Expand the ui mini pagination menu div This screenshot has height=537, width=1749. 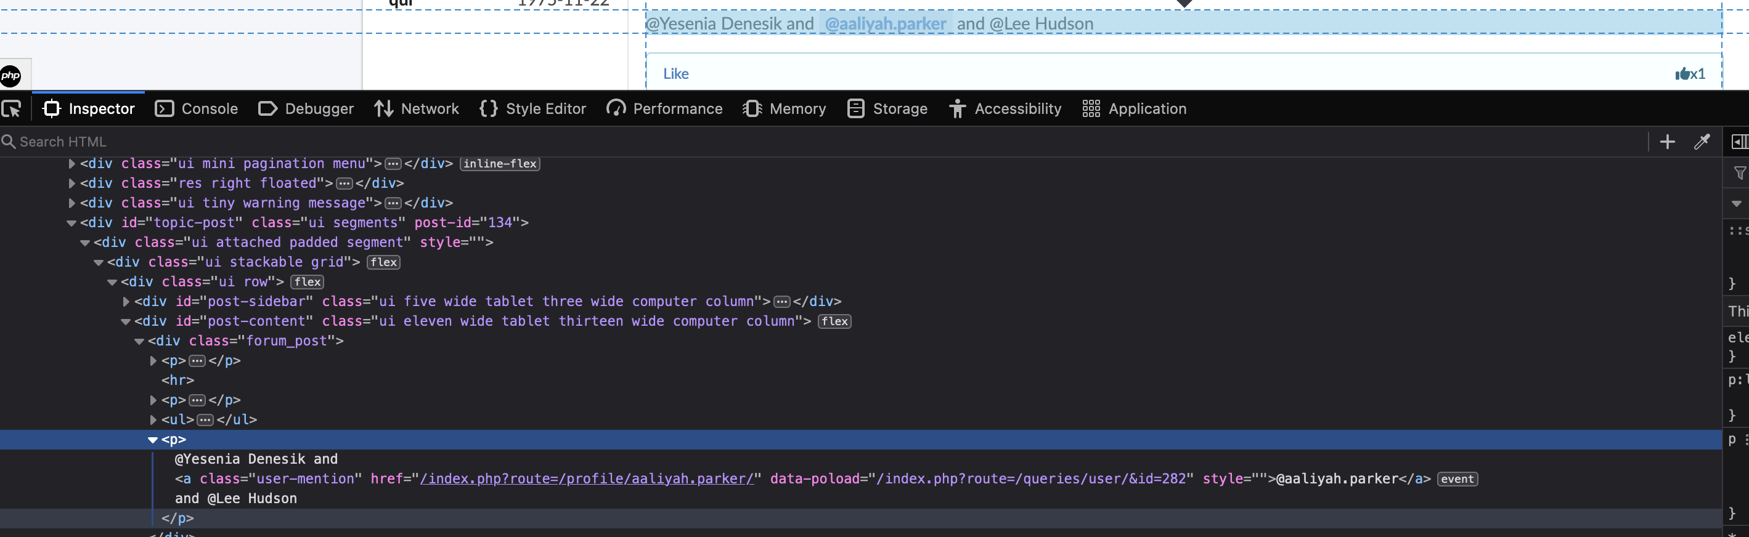click(x=71, y=164)
